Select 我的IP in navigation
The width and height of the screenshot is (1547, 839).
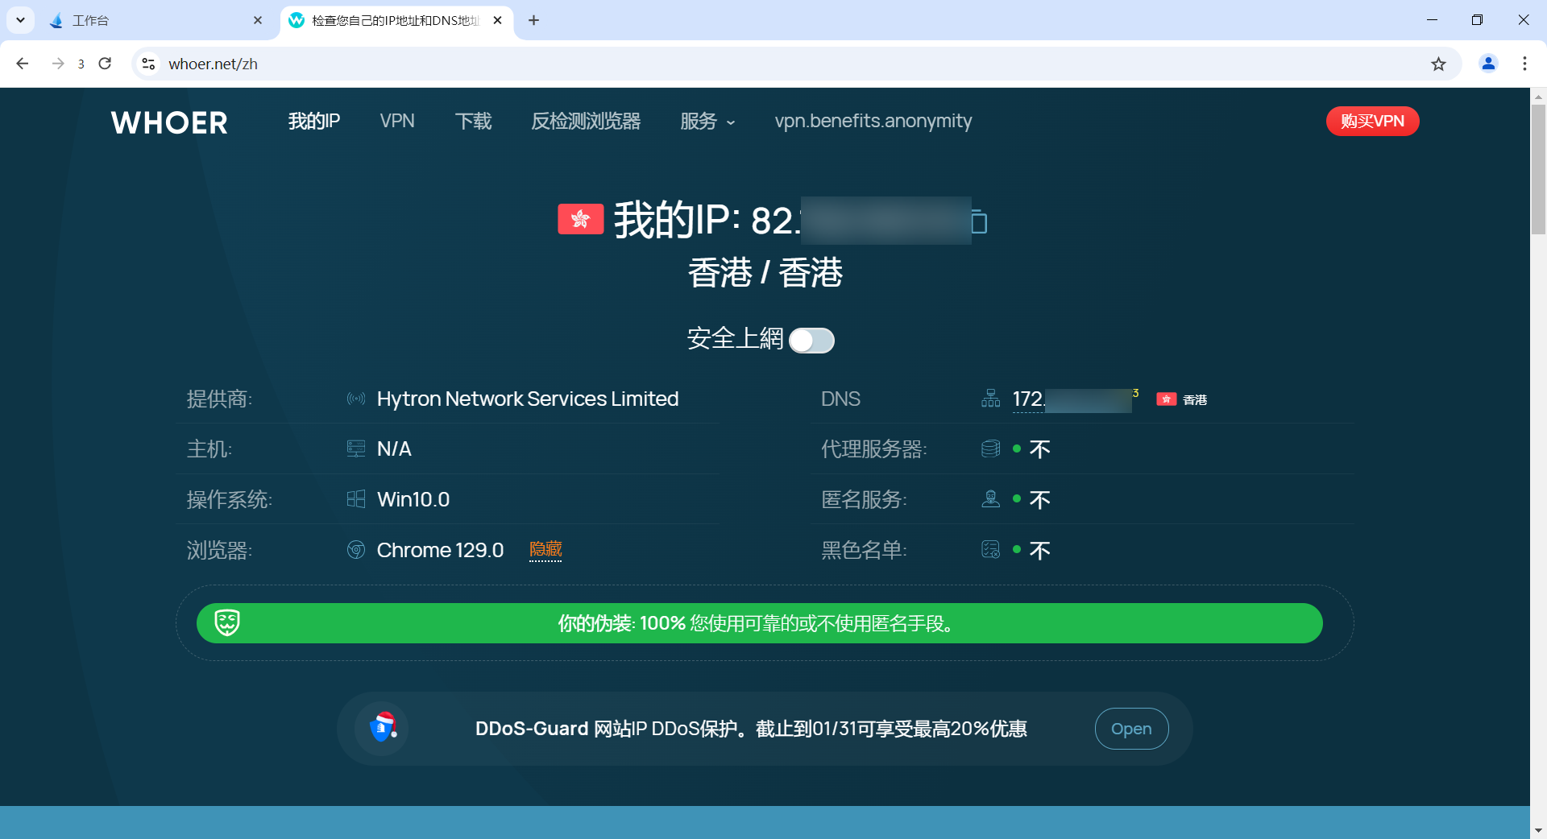point(314,121)
